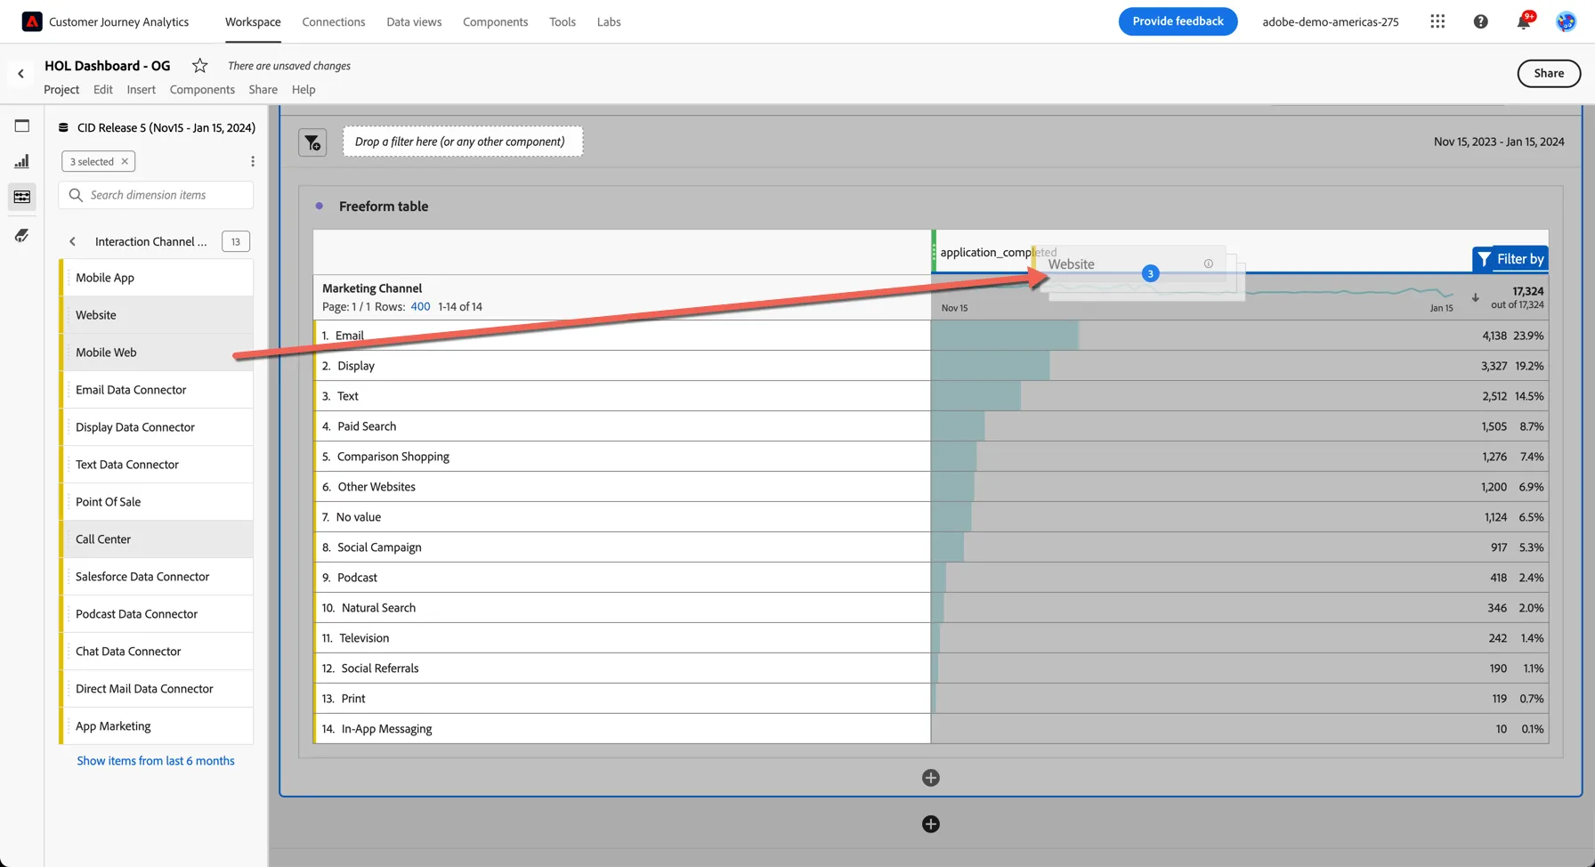Click the Filter by button
The height and width of the screenshot is (867, 1595).
[1510, 259]
